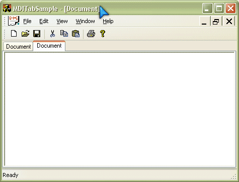Minimize the MDITabSample main window
Image resolution: width=239 pixels, height=182 pixels.
click(x=207, y=9)
